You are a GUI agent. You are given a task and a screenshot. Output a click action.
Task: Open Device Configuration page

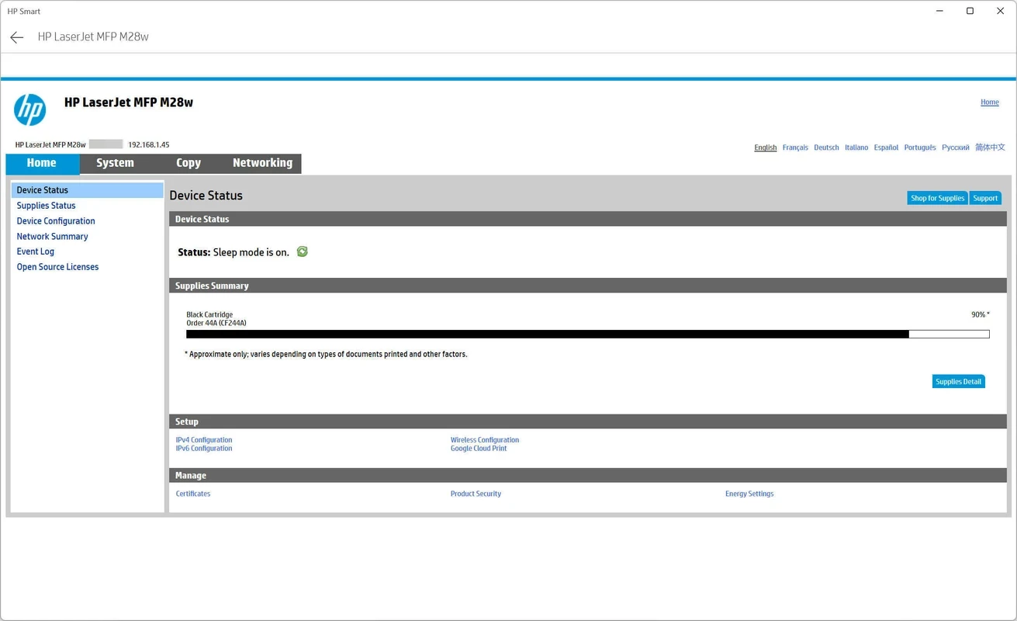tap(56, 221)
